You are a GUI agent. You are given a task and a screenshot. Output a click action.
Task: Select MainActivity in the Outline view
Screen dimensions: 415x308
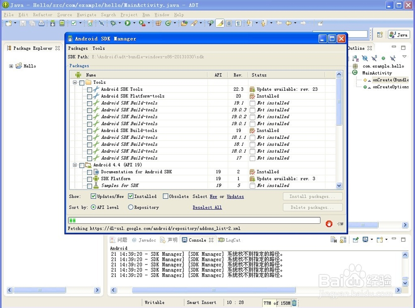(x=377, y=73)
